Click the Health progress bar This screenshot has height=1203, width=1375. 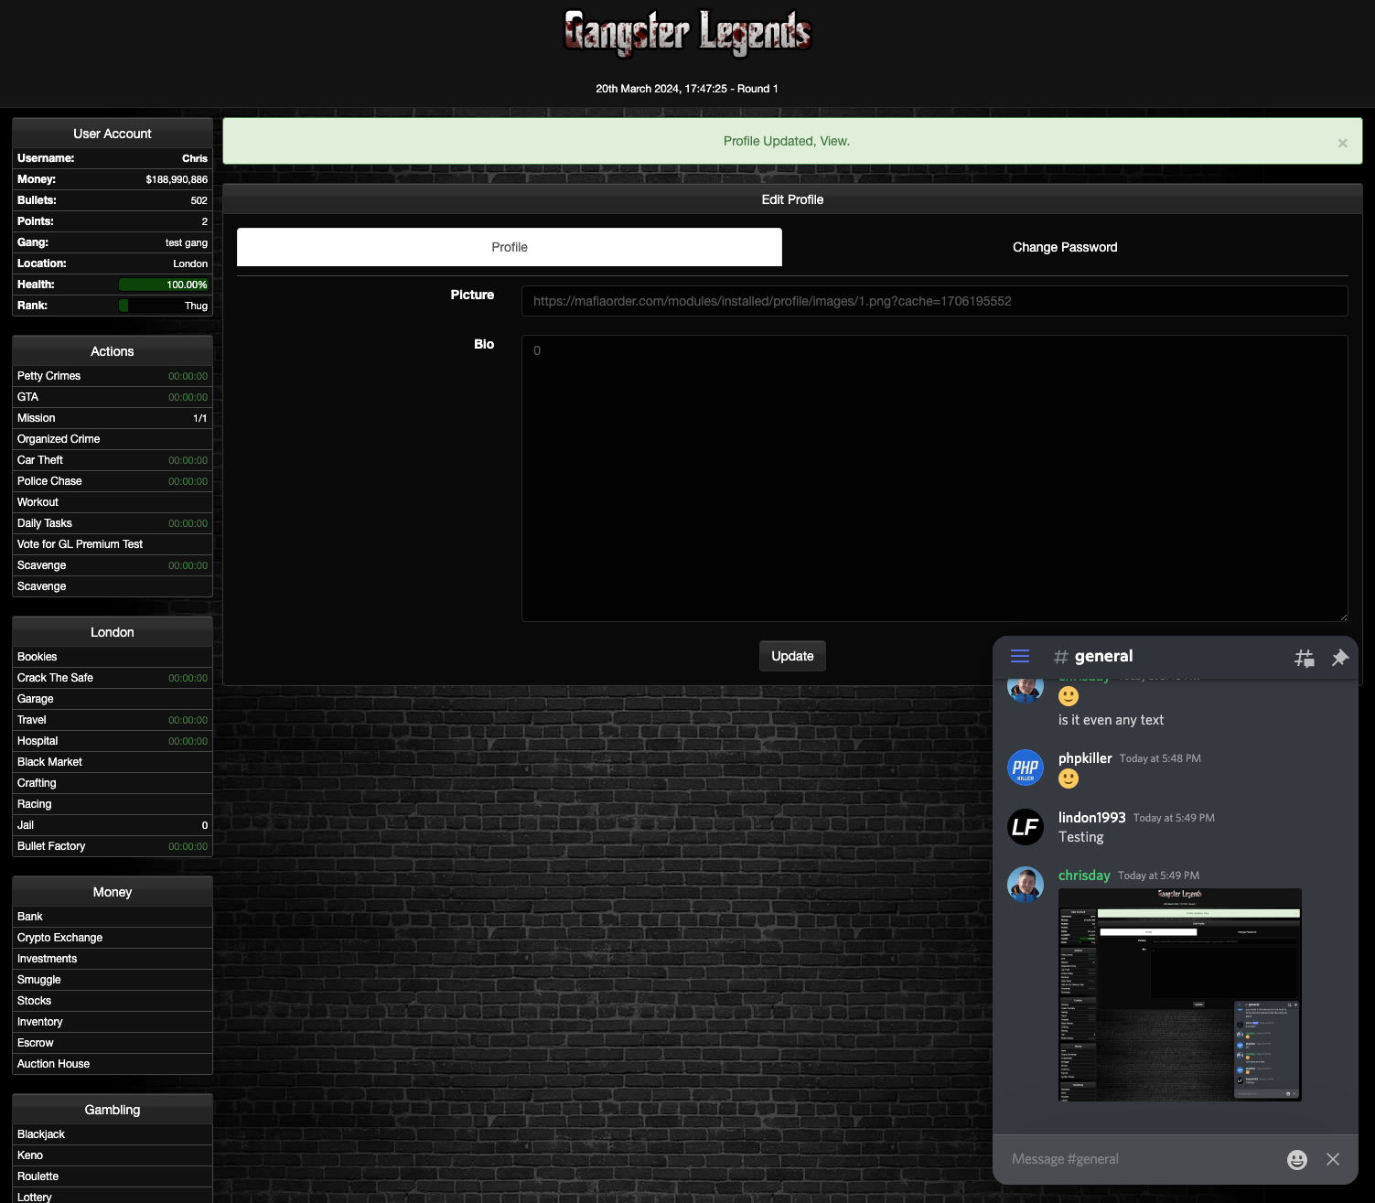[x=165, y=285]
